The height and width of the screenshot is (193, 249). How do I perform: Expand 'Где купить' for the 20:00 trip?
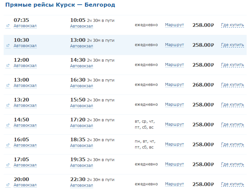click(x=232, y=184)
